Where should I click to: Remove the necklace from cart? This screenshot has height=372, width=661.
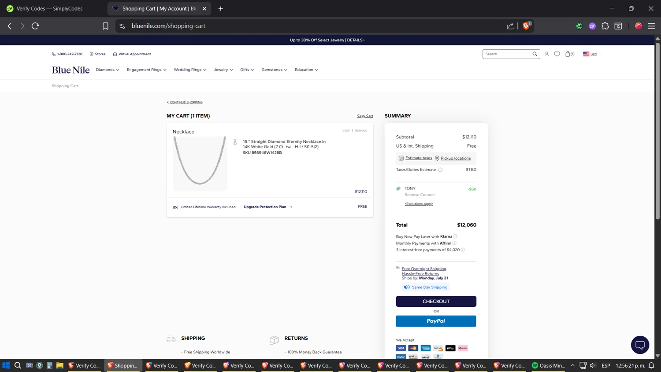click(361, 130)
